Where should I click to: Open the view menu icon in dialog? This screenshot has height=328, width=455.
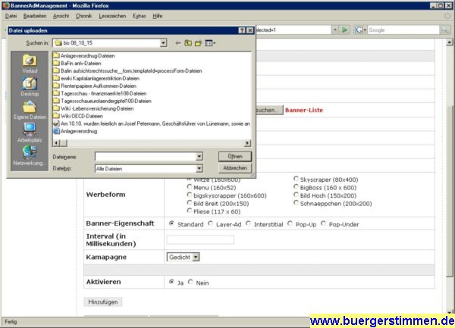coord(210,43)
